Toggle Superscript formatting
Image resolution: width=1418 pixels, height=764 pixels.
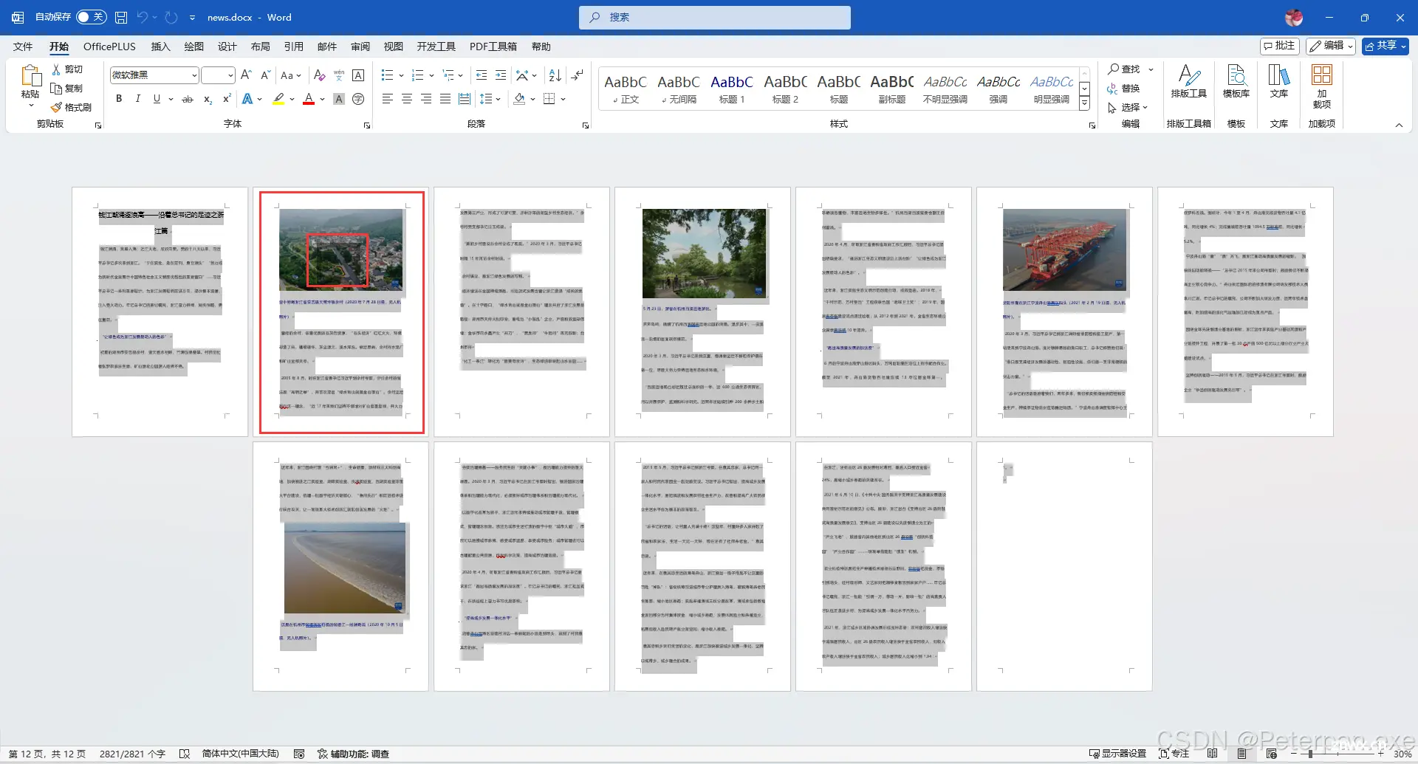tap(227, 99)
